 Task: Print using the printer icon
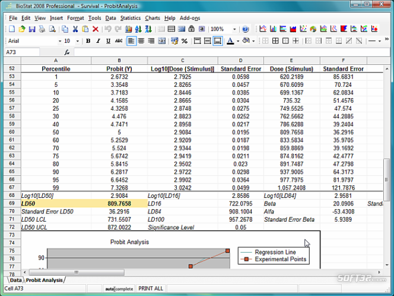tap(42, 29)
